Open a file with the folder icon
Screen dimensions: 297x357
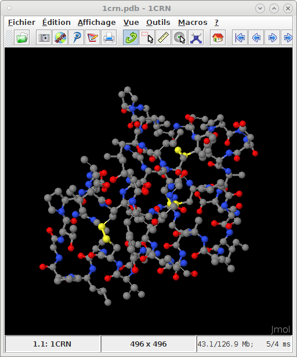[22, 38]
